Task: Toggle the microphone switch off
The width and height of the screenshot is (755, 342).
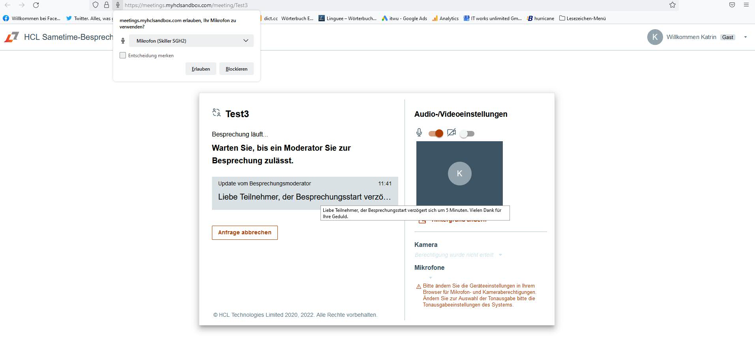Action: click(436, 133)
